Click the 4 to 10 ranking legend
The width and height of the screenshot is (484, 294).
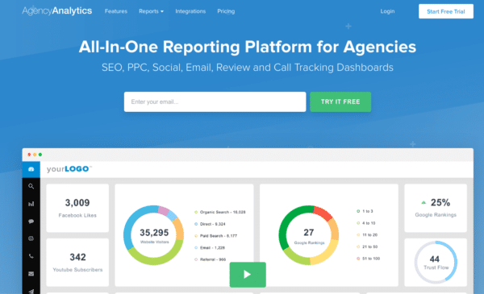(366, 223)
